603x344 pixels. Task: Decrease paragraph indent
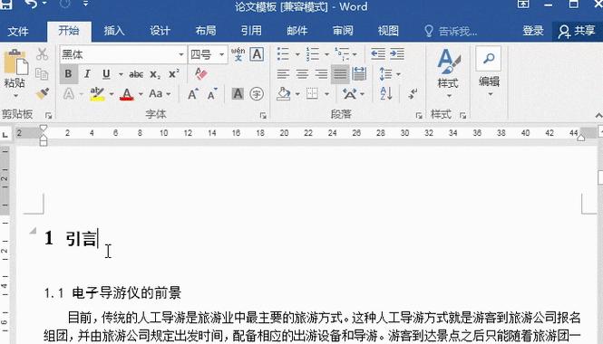click(x=378, y=54)
